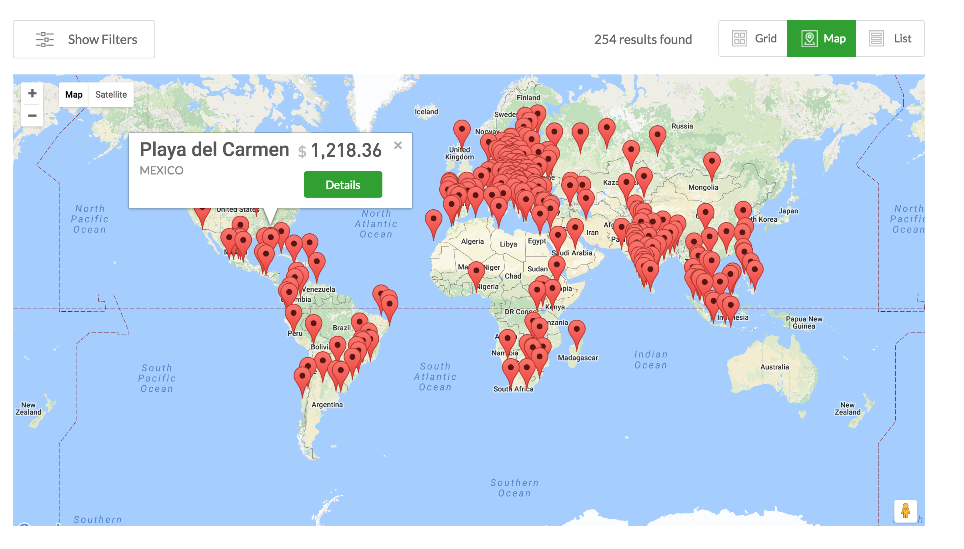Click the map pin over Nigeria
Viewport: 964px width, 549px height.
[x=476, y=272]
